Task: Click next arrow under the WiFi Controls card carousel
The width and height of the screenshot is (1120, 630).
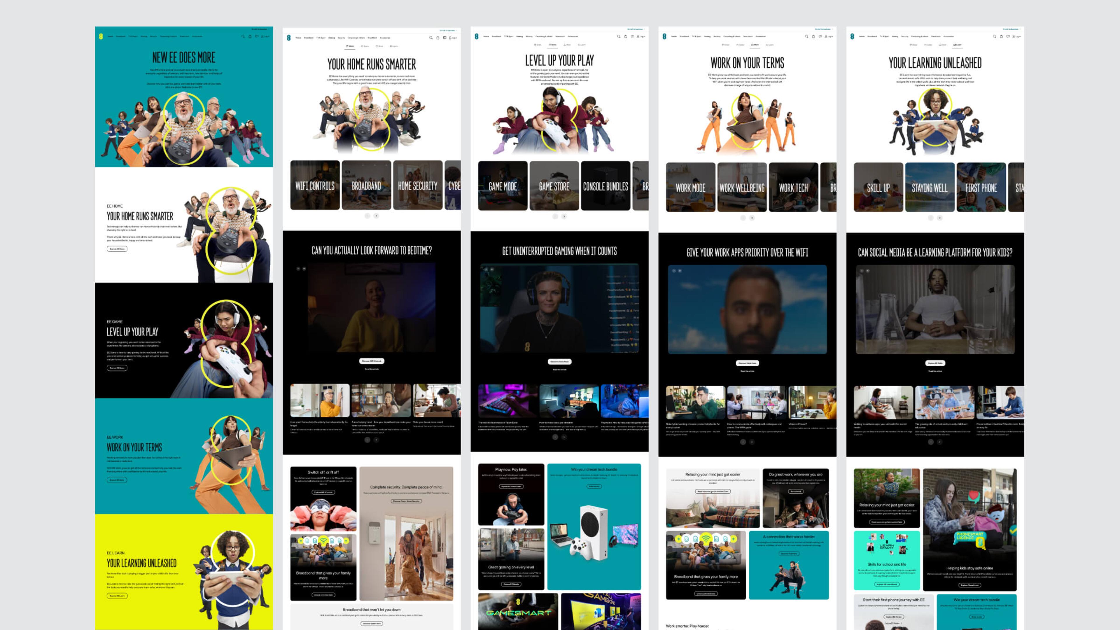Action: pyautogui.click(x=376, y=216)
